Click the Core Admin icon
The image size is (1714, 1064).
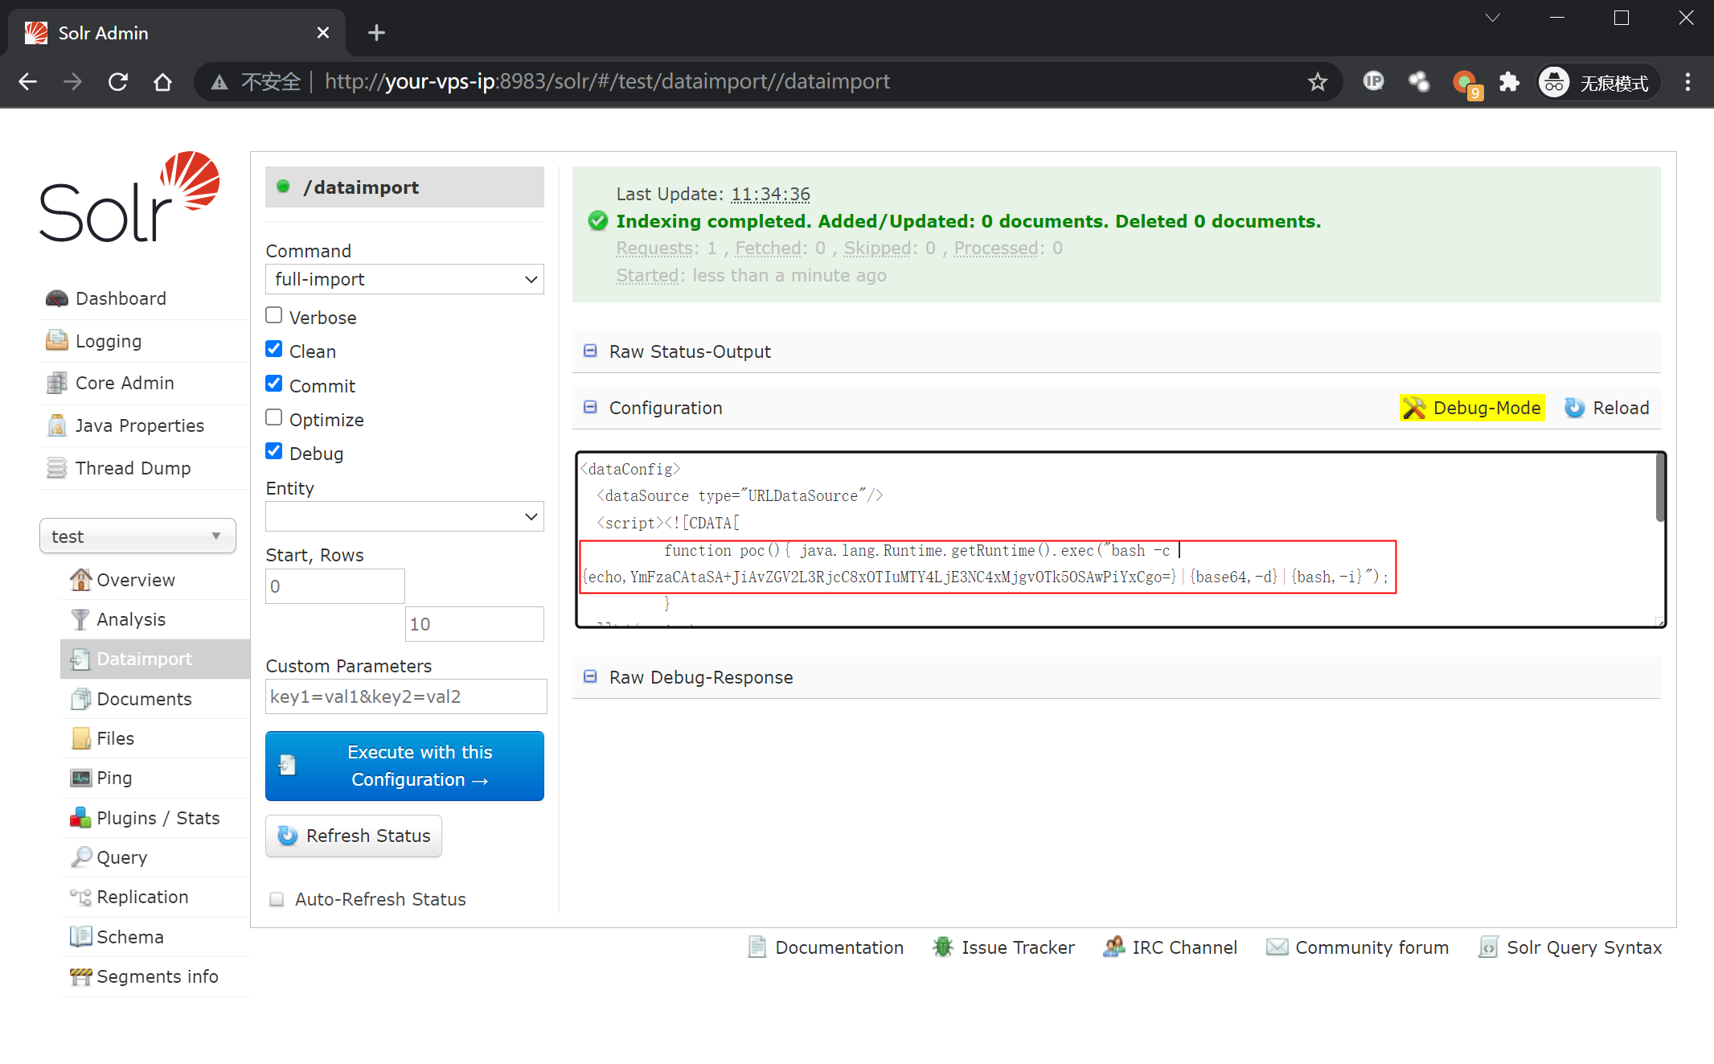click(x=56, y=383)
